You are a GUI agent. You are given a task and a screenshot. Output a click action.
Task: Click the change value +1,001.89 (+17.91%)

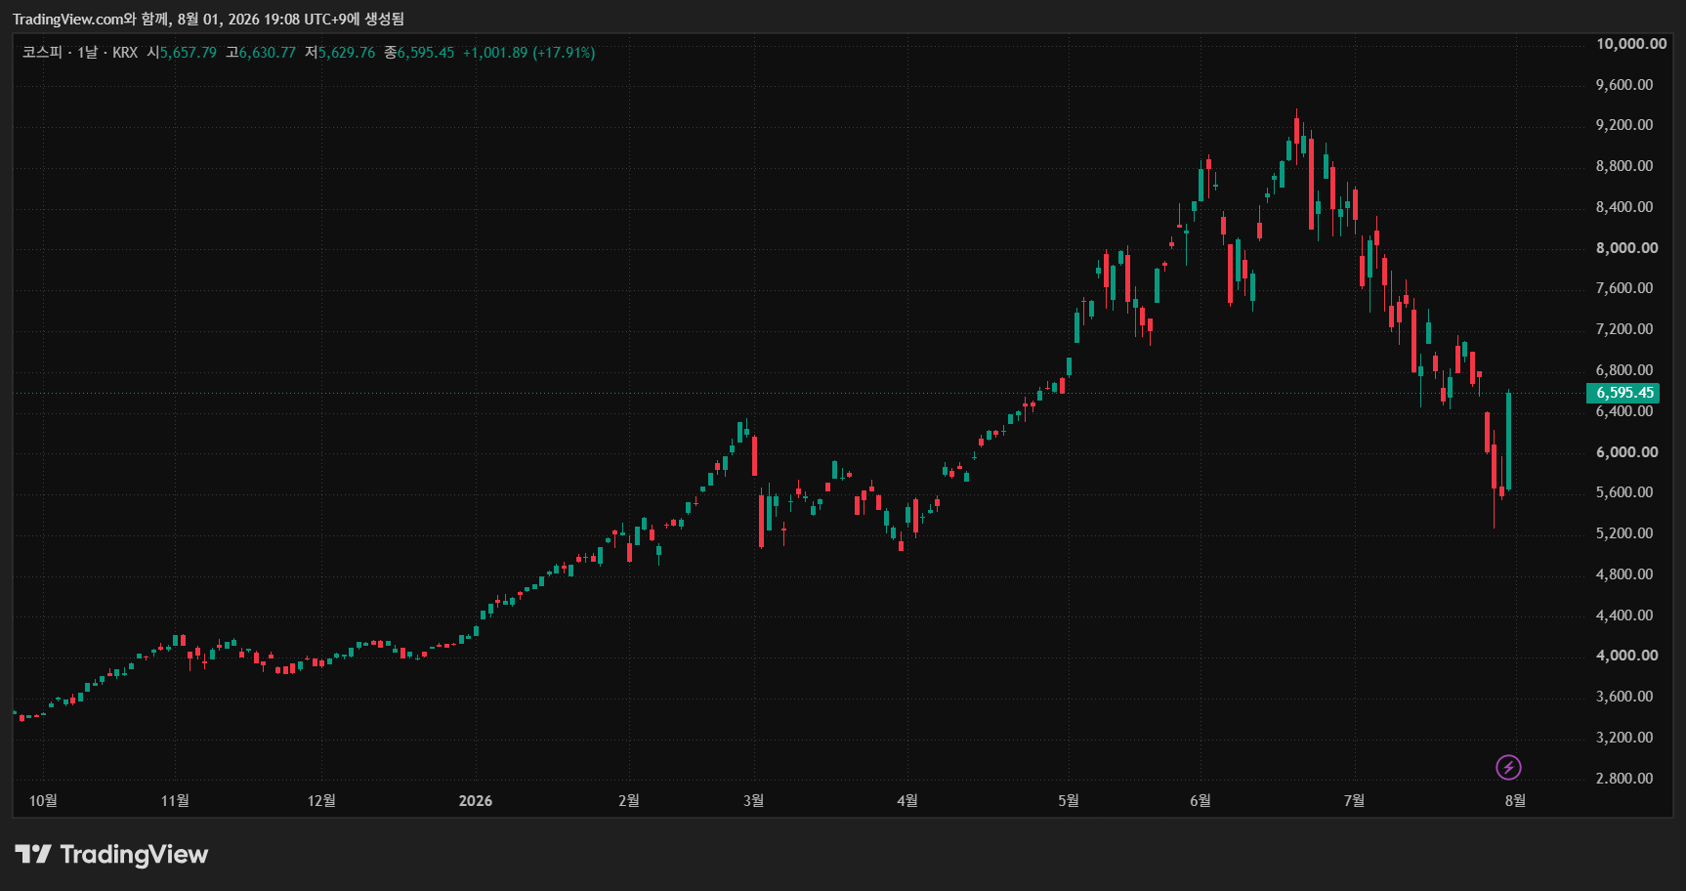[528, 53]
